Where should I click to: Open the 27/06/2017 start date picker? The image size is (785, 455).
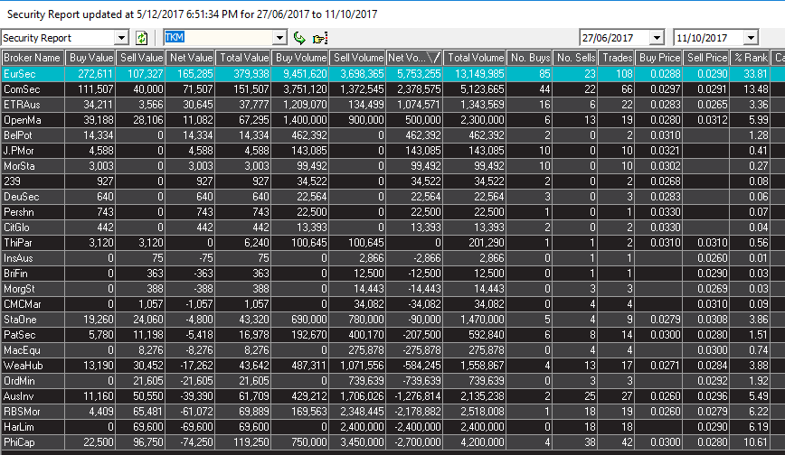[657, 38]
